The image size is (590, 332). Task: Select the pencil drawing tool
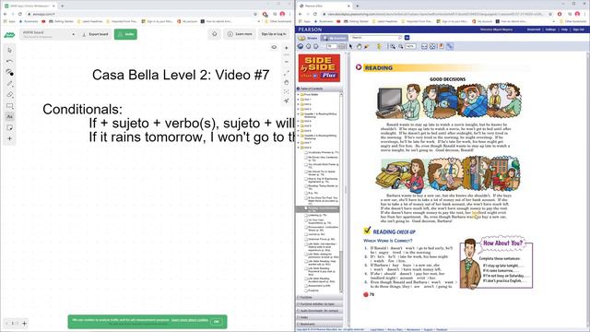click(10, 84)
